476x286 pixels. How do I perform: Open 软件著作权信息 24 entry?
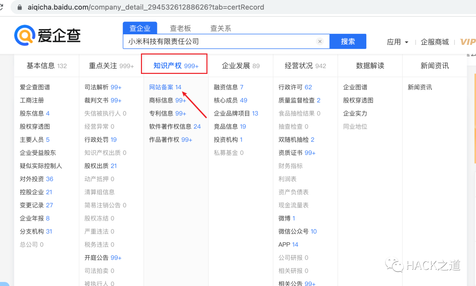175,127
